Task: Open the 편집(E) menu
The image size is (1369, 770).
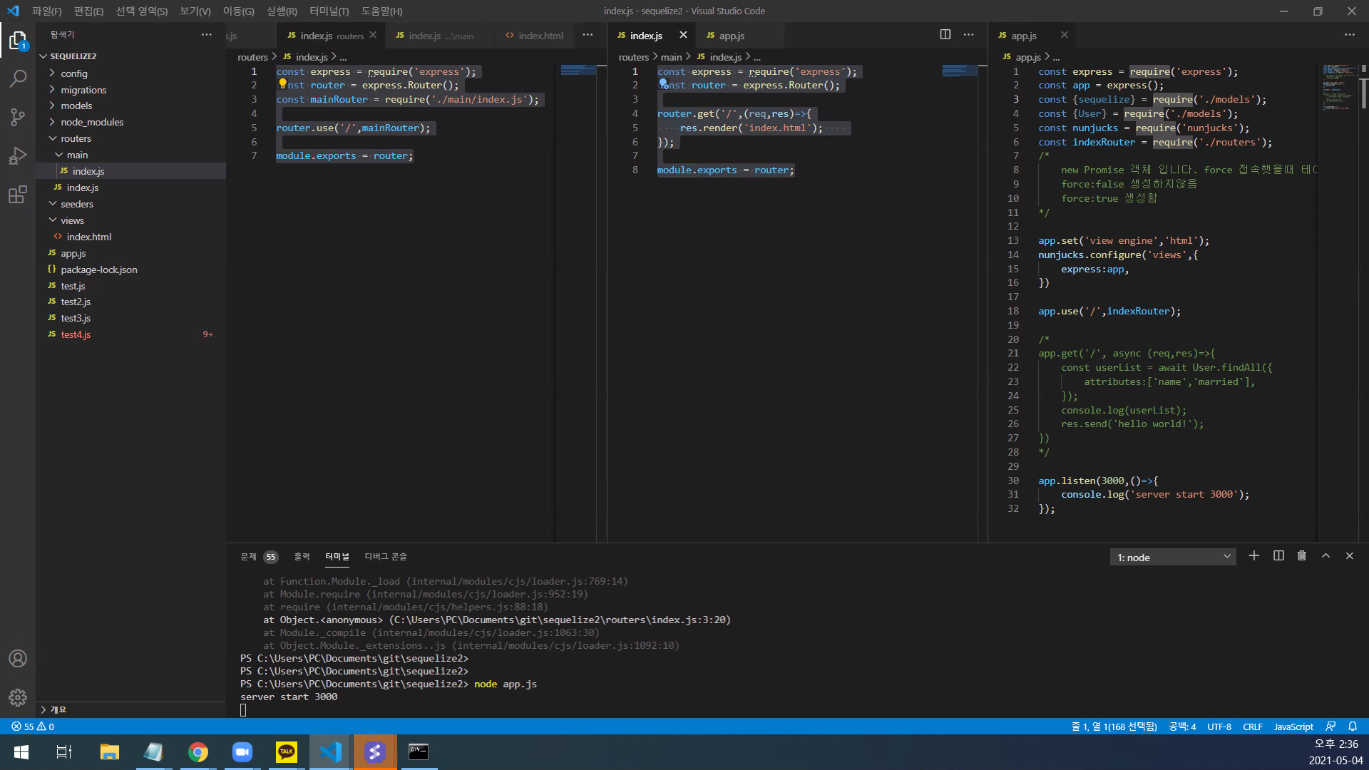Action: [x=88, y=11]
